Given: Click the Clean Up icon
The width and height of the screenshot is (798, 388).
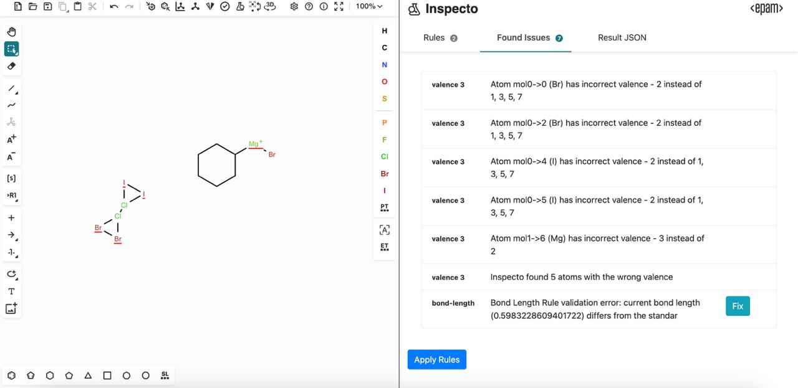Looking at the screenshot, I should 195,6.
